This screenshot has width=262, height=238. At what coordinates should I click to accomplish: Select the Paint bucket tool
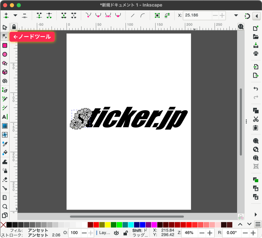pyautogui.click(x=5, y=152)
